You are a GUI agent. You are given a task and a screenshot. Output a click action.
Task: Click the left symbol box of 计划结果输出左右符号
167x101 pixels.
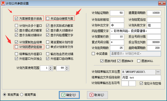[x=125, y=83]
